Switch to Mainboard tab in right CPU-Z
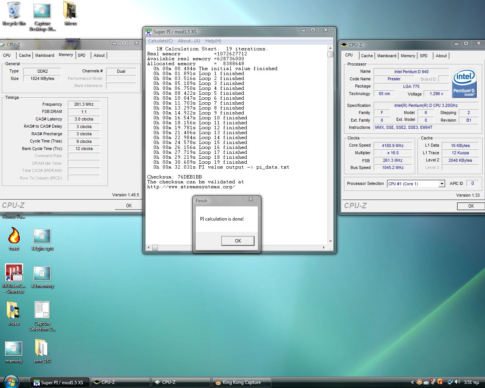The image size is (485, 388). [x=387, y=56]
